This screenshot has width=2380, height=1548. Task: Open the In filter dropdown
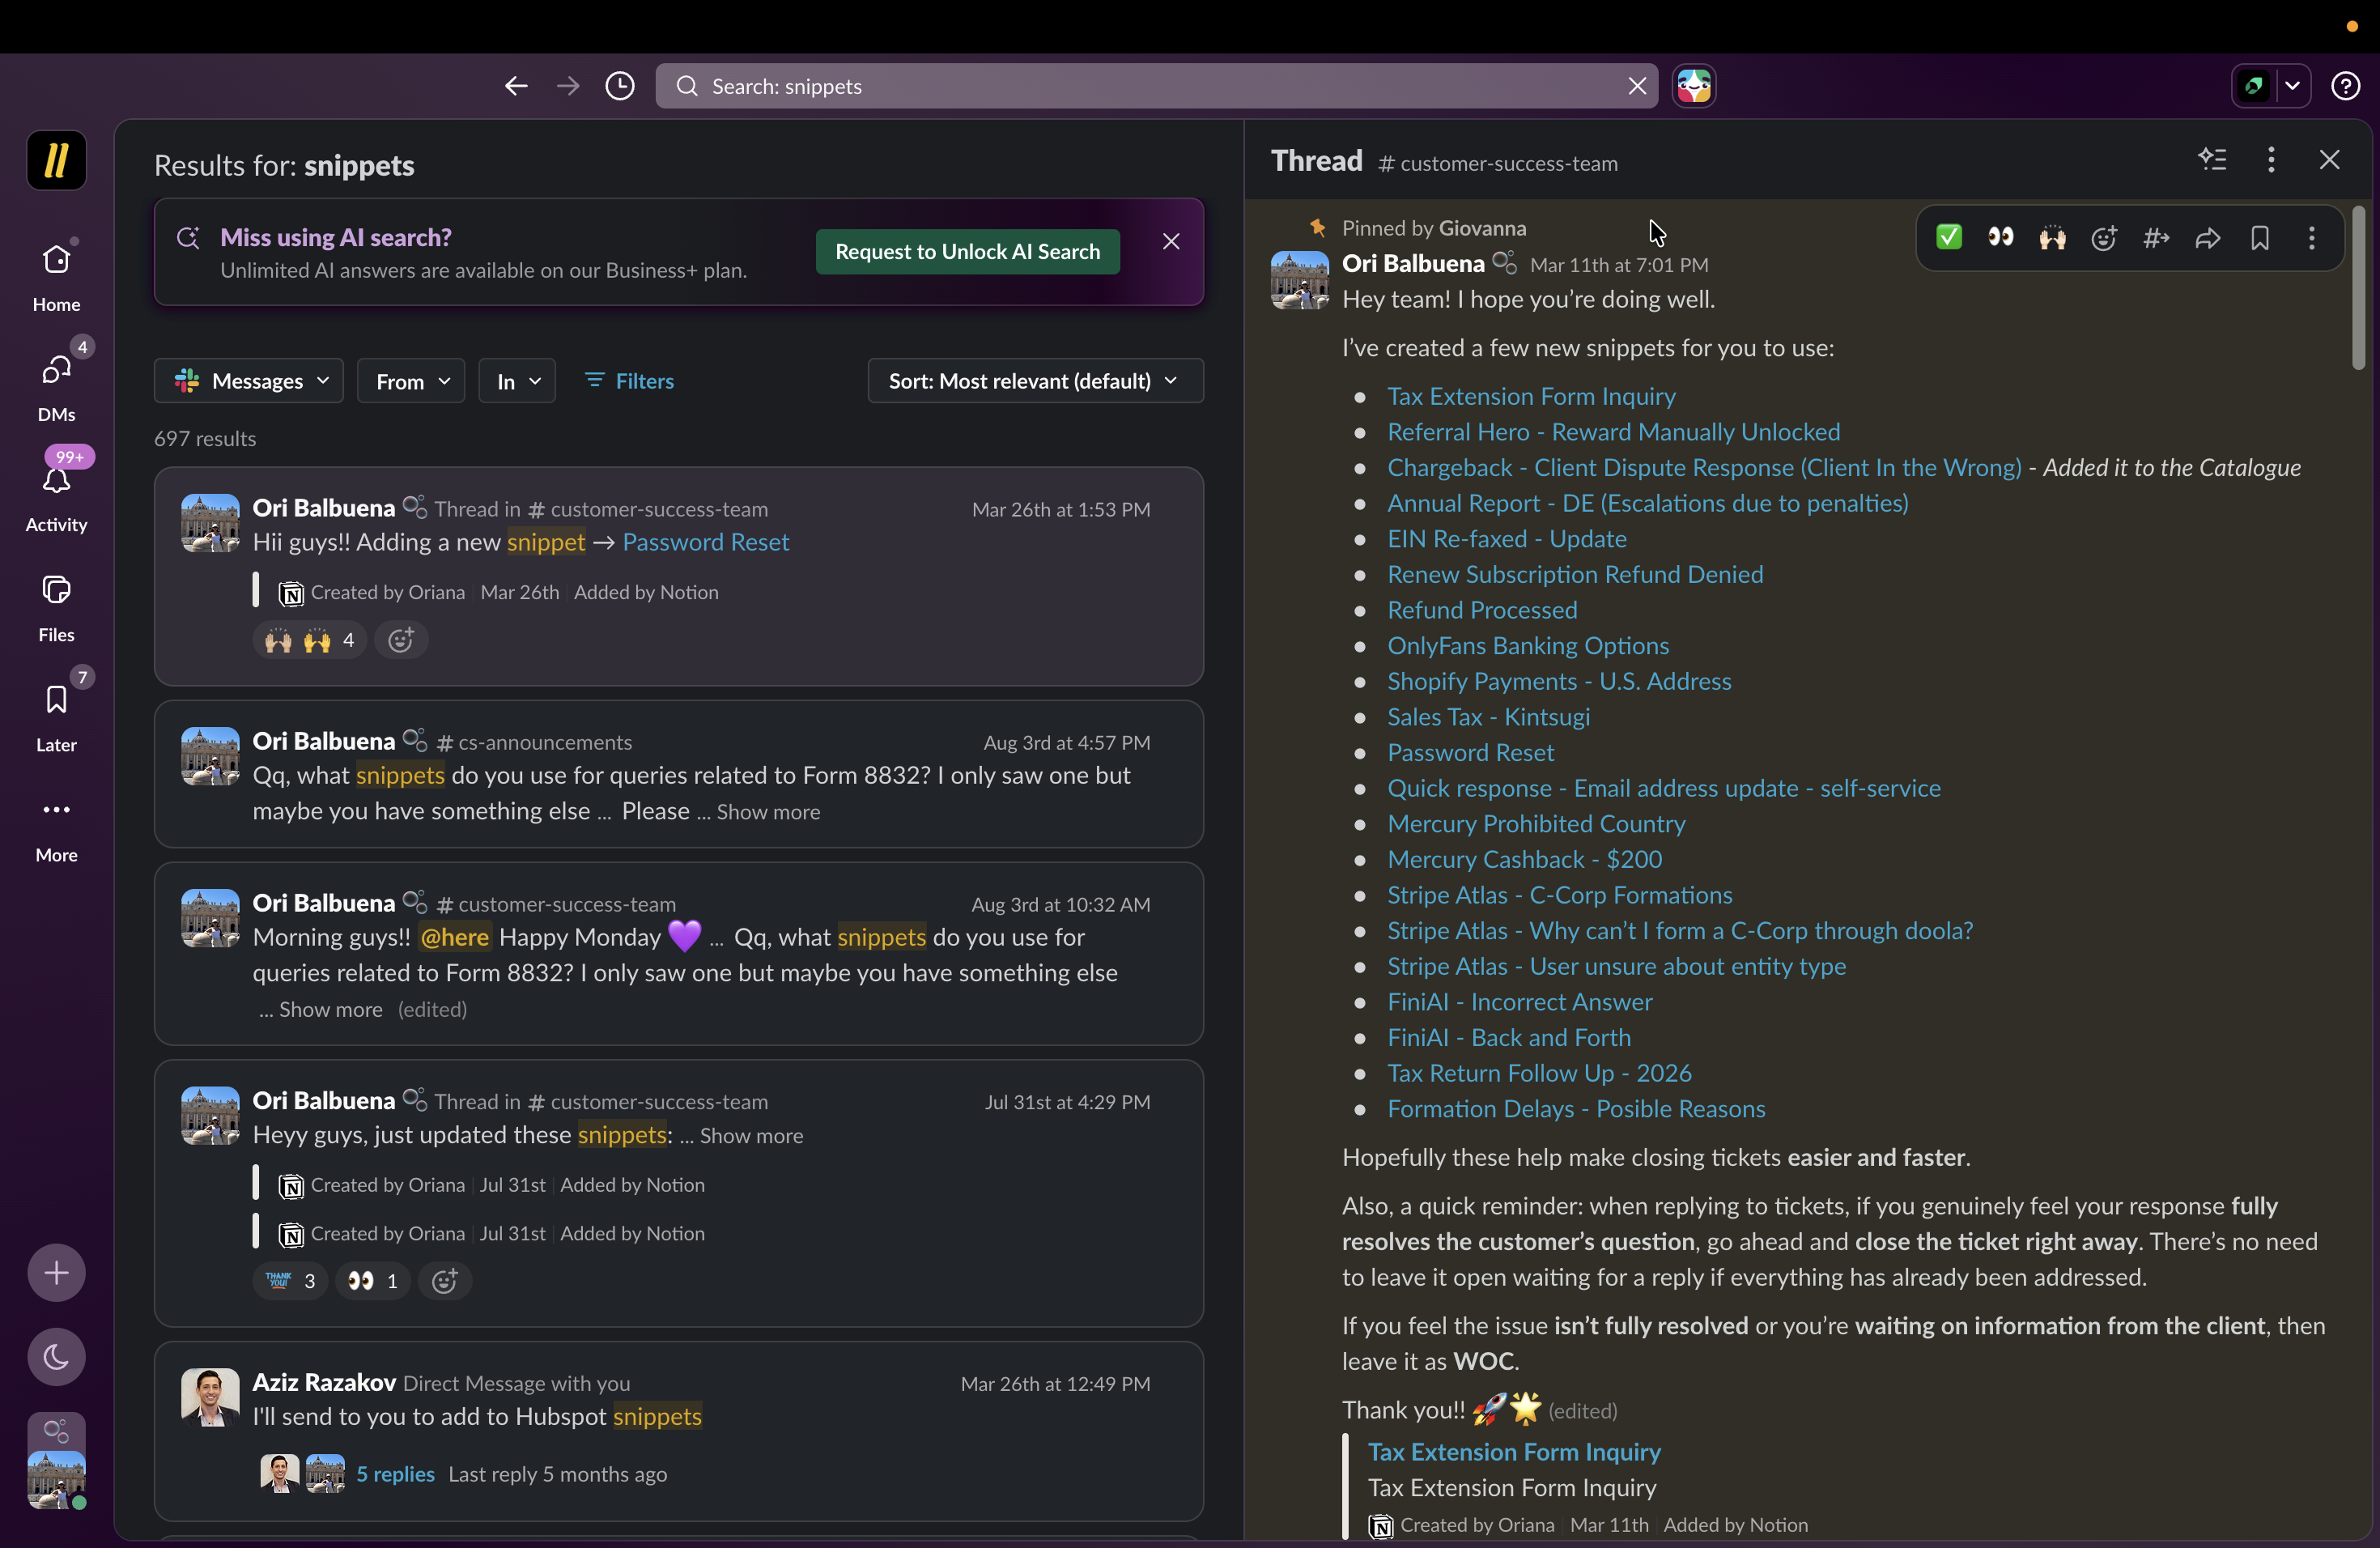point(517,381)
